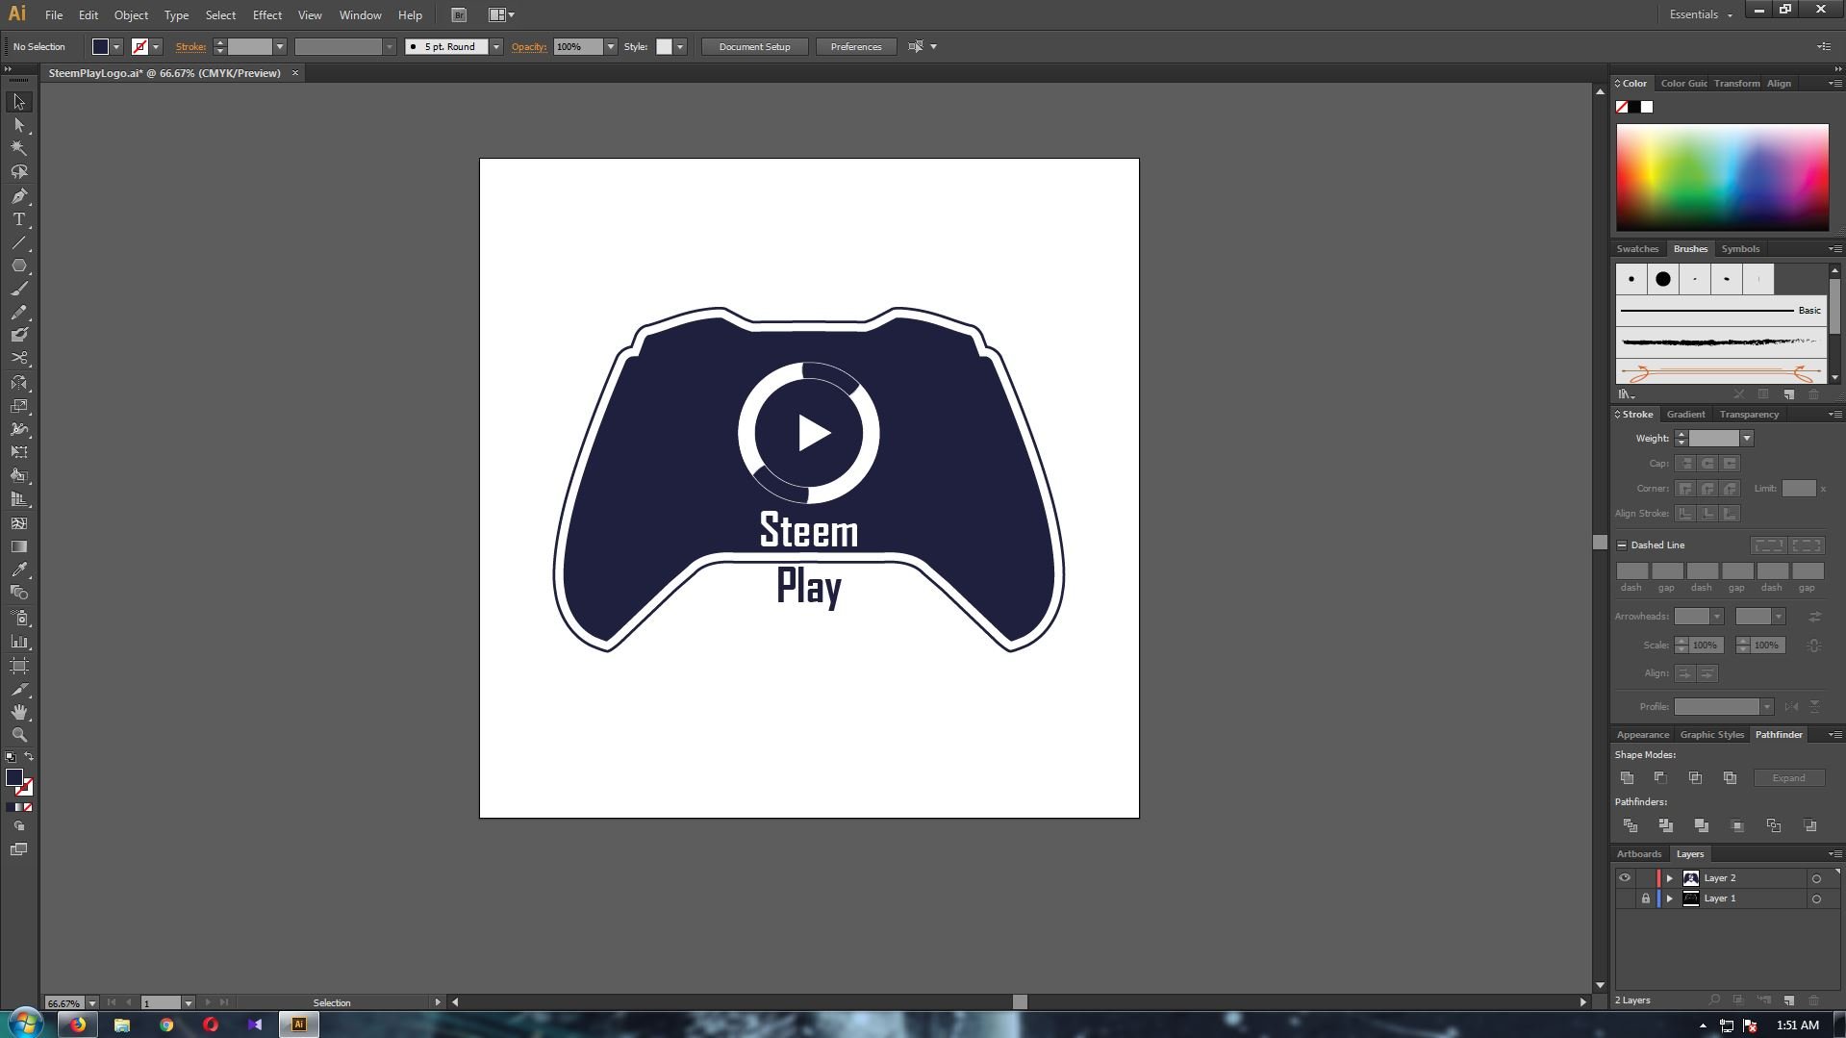Image resolution: width=1846 pixels, height=1038 pixels.
Task: Select the Pen tool
Action: point(18,196)
